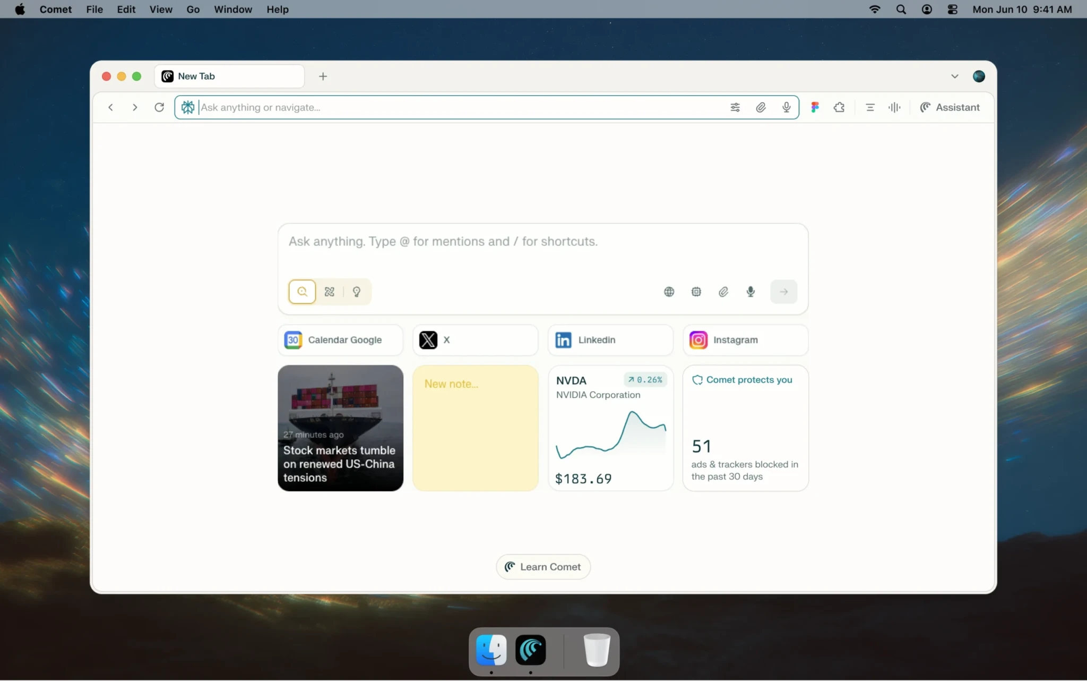
Task: Enable search mode with the magnifier toggle
Action: tap(302, 292)
